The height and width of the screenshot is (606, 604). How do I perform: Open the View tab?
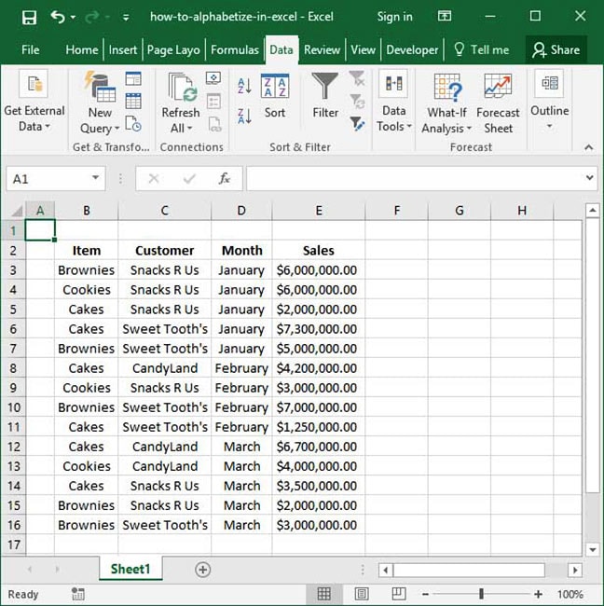click(363, 49)
